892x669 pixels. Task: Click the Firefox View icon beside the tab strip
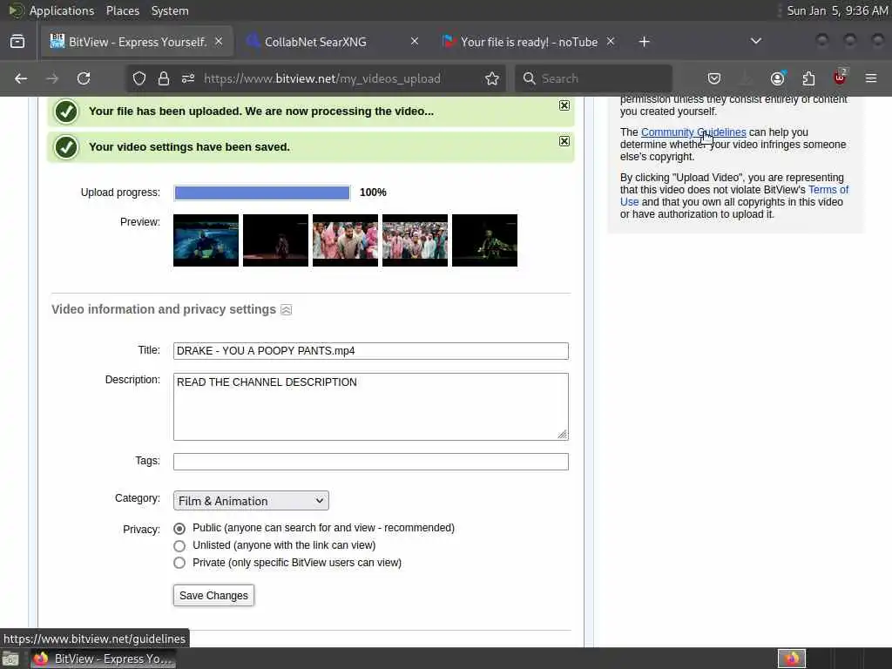coord(17,42)
